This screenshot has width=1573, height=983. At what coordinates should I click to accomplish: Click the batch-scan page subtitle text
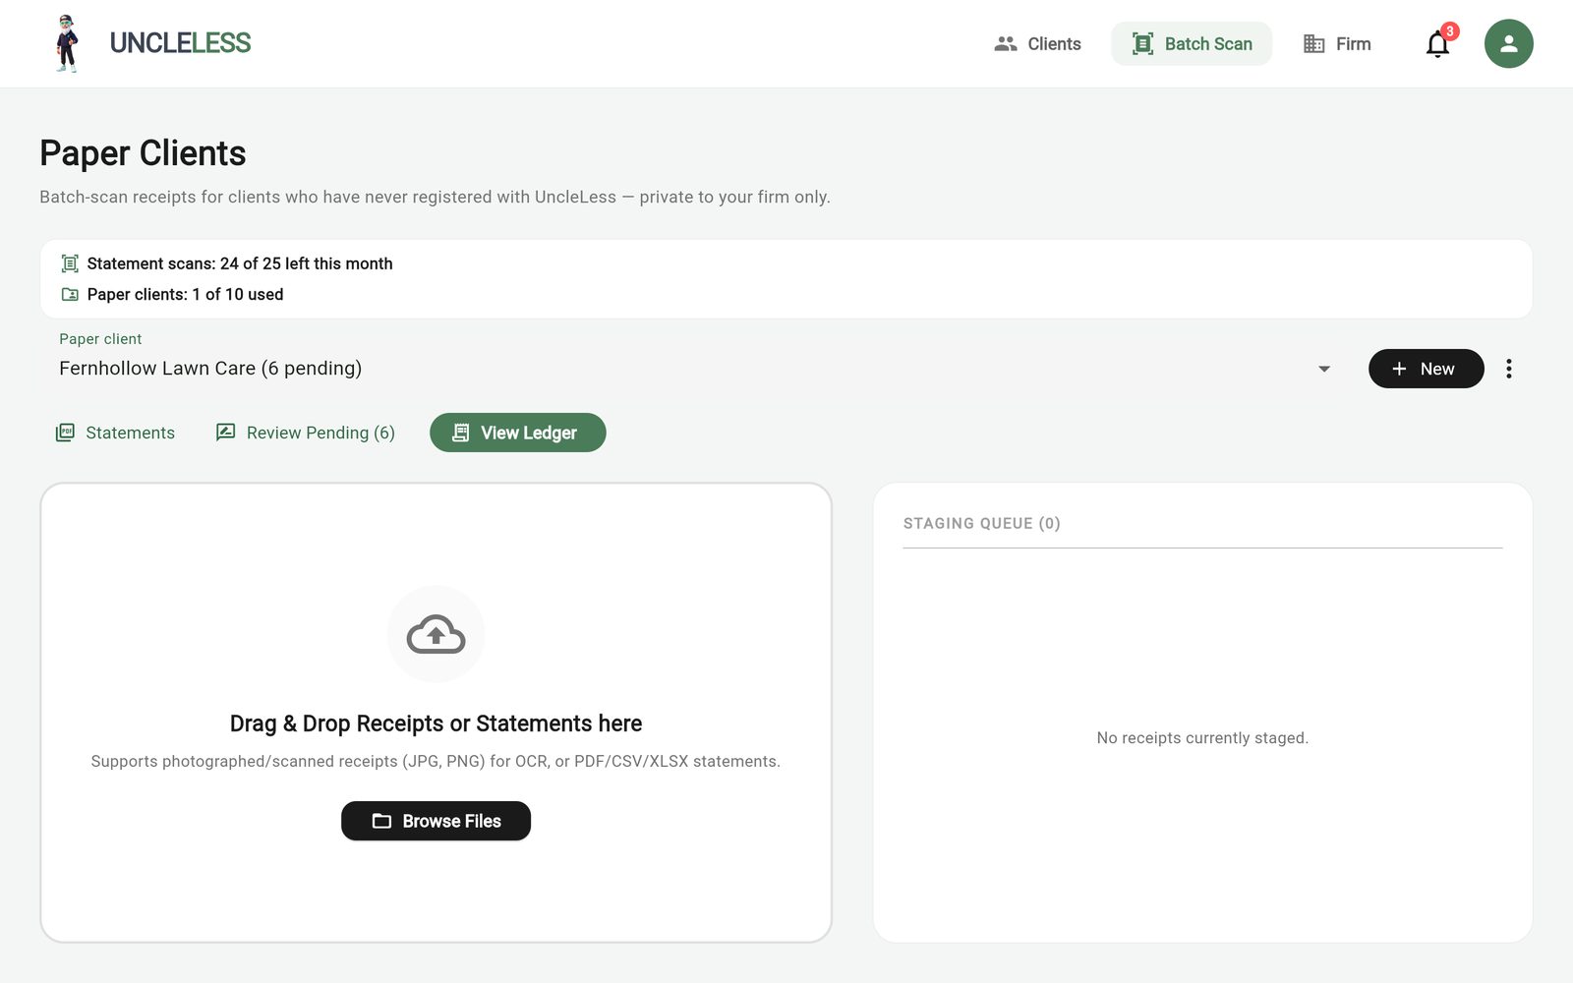tap(435, 197)
